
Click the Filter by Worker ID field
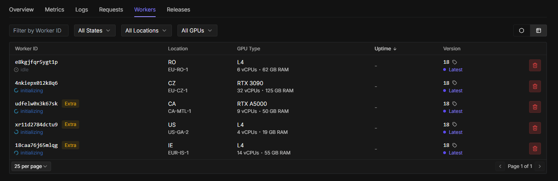coord(39,30)
